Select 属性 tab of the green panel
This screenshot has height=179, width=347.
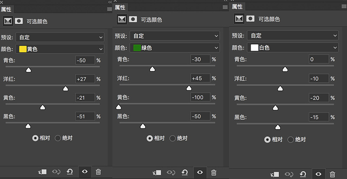pos(120,7)
